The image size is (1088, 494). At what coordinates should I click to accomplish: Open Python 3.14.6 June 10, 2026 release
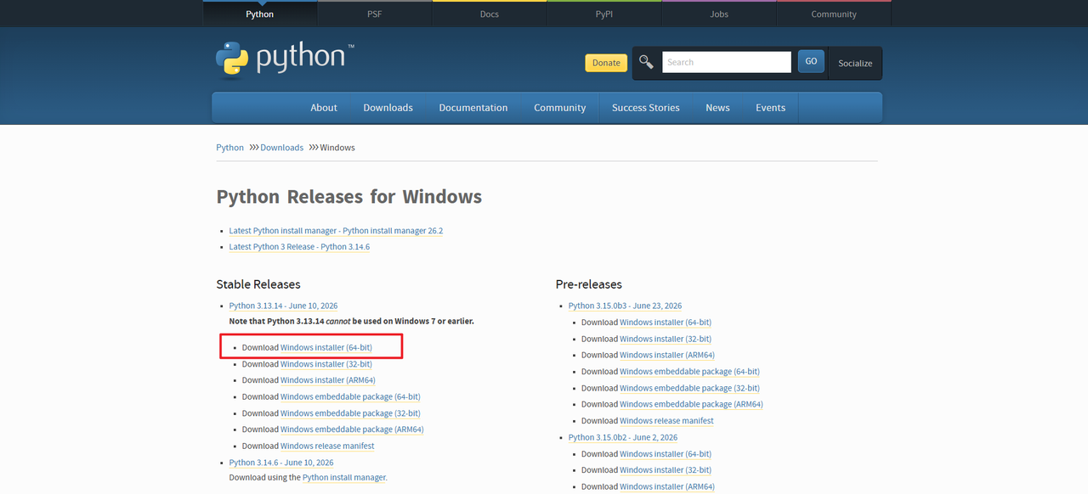click(x=281, y=463)
